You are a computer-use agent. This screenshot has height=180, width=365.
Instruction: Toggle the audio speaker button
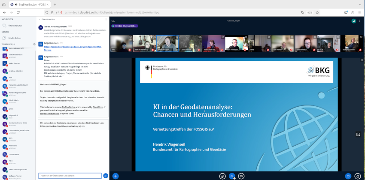[x=232, y=176]
